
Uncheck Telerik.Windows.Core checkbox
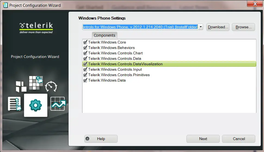pyautogui.click(x=85, y=42)
